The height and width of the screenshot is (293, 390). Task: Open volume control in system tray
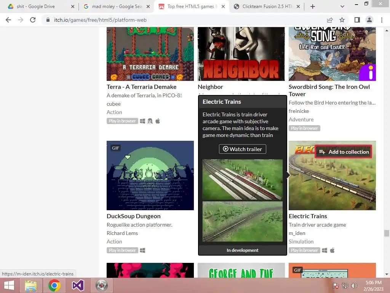coord(354,285)
